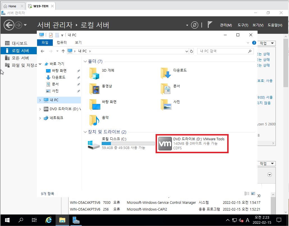Select the 사진 folder icon in content
The height and width of the screenshot is (226, 289).
[166, 105]
